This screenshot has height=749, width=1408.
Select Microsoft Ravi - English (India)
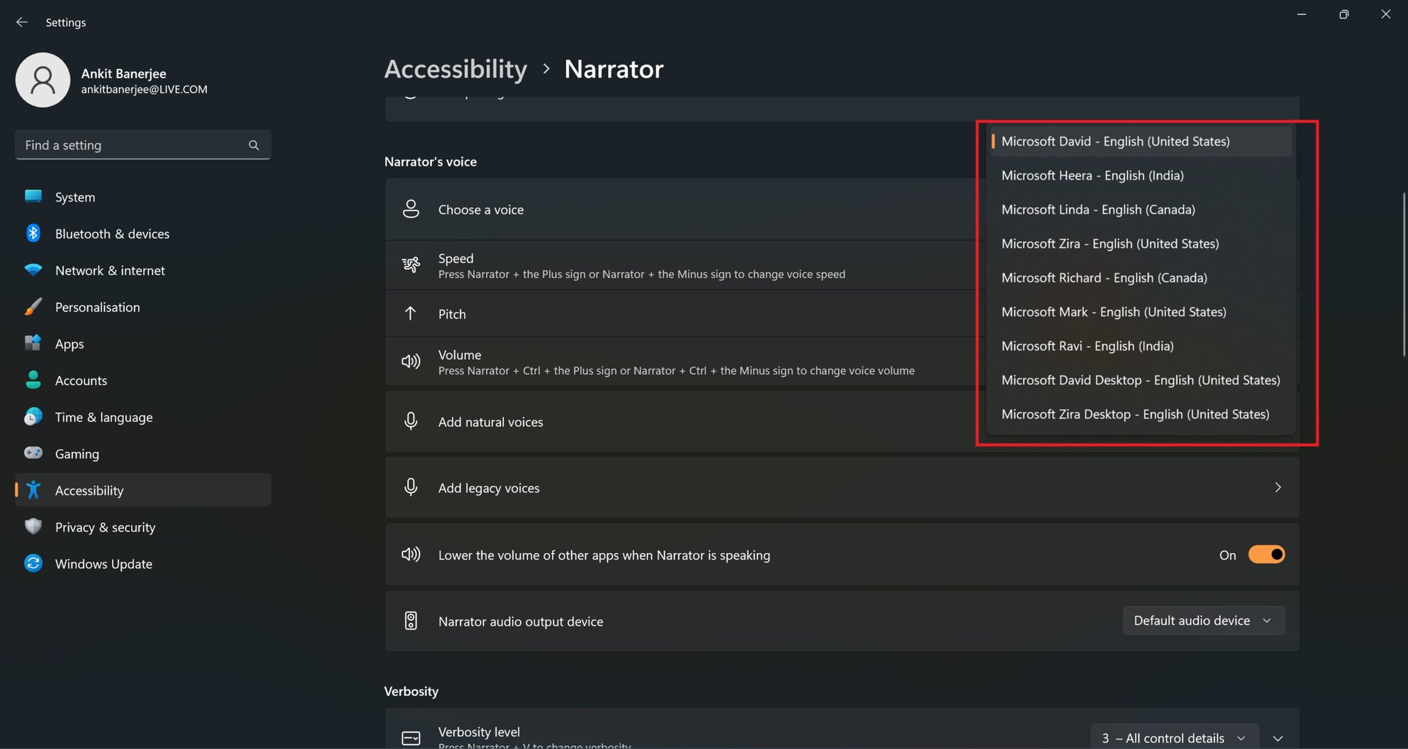coord(1140,346)
